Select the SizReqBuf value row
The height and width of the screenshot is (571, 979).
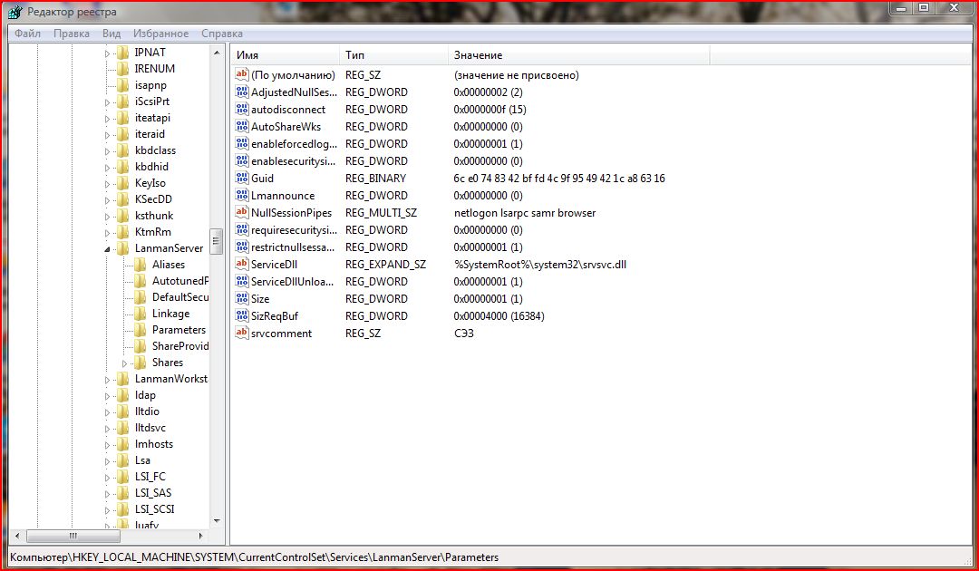pyautogui.click(x=274, y=316)
